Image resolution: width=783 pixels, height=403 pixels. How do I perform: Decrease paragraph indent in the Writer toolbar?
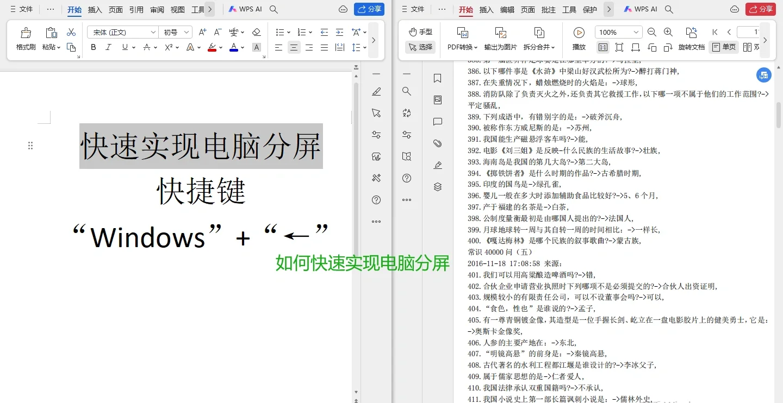pos(324,32)
